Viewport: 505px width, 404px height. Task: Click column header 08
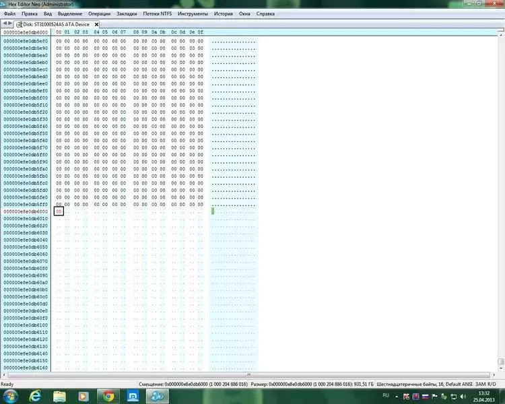[x=136, y=32]
